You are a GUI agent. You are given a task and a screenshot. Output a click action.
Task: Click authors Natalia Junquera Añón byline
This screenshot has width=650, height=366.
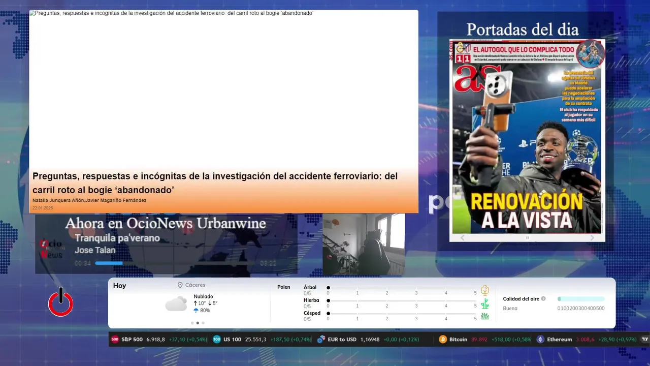point(58,200)
